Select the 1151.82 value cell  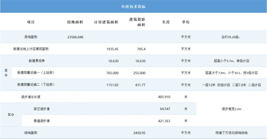tap(112, 85)
